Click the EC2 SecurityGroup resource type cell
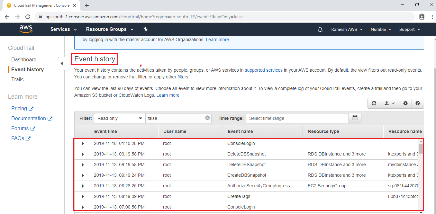The height and width of the screenshot is (214, 436). pos(327,186)
